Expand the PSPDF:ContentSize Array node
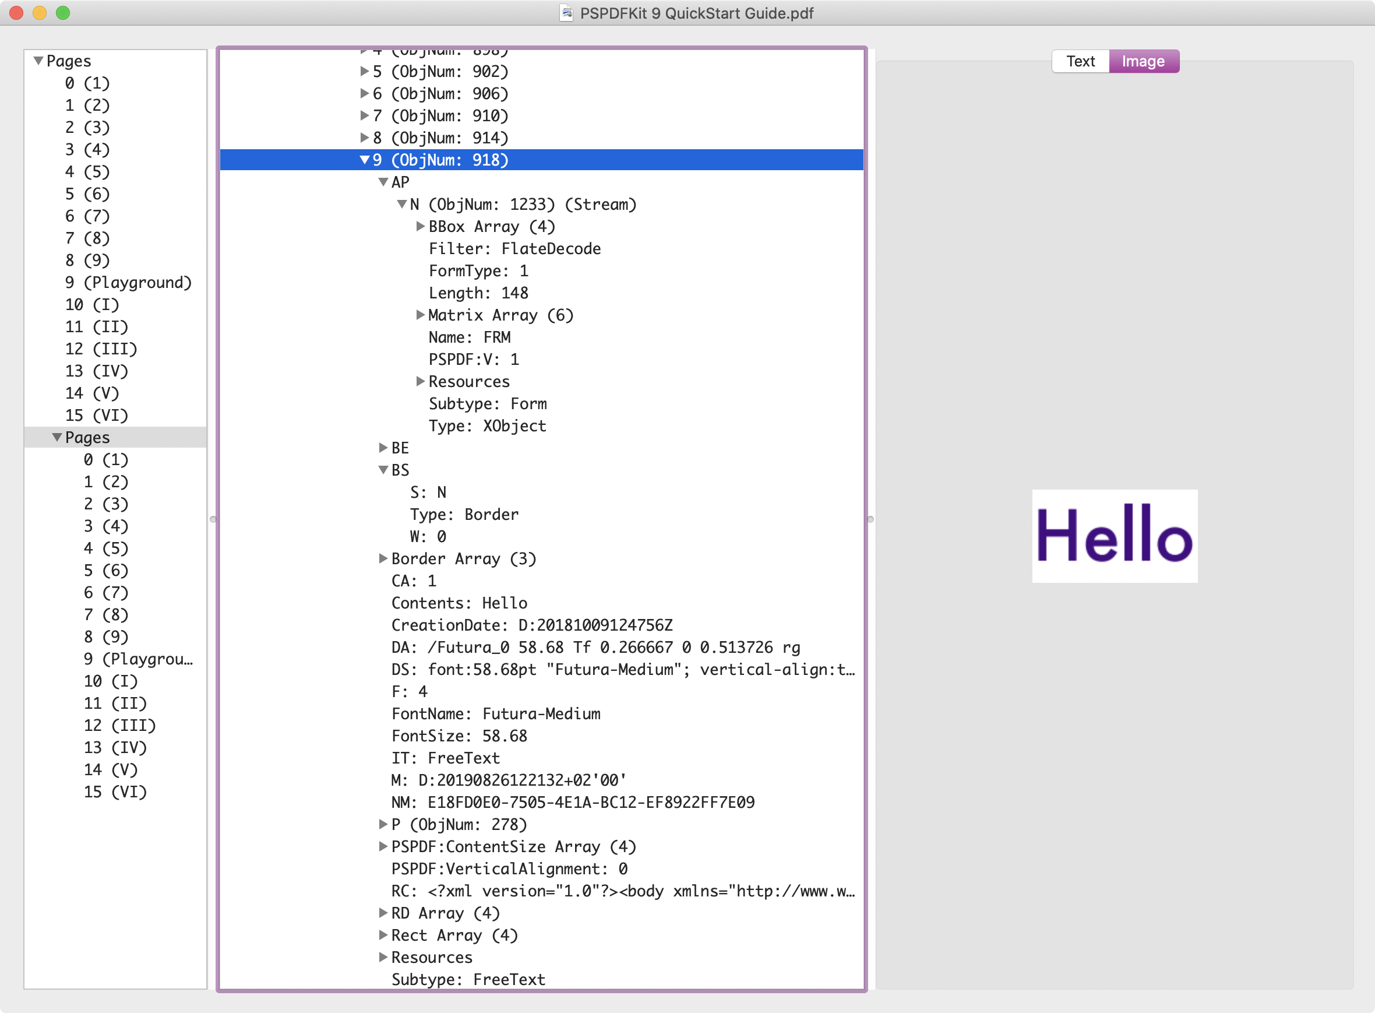This screenshot has width=1375, height=1013. (384, 846)
